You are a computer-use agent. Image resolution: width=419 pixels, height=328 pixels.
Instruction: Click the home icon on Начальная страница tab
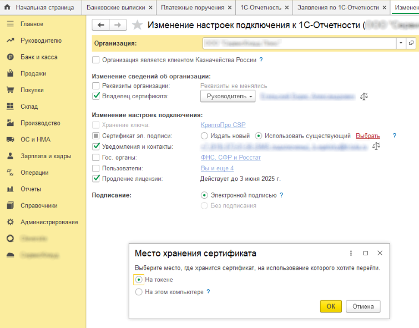pyautogui.click(x=7, y=7)
